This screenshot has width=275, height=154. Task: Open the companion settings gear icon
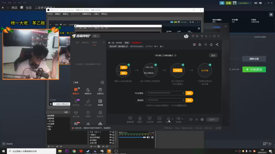click(202, 119)
